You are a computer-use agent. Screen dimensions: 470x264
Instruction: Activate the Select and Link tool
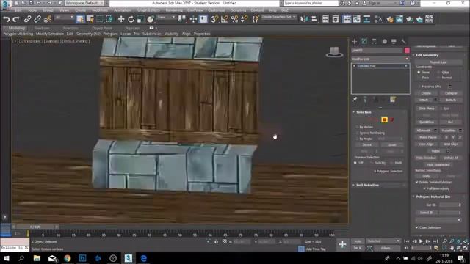pos(27,19)
